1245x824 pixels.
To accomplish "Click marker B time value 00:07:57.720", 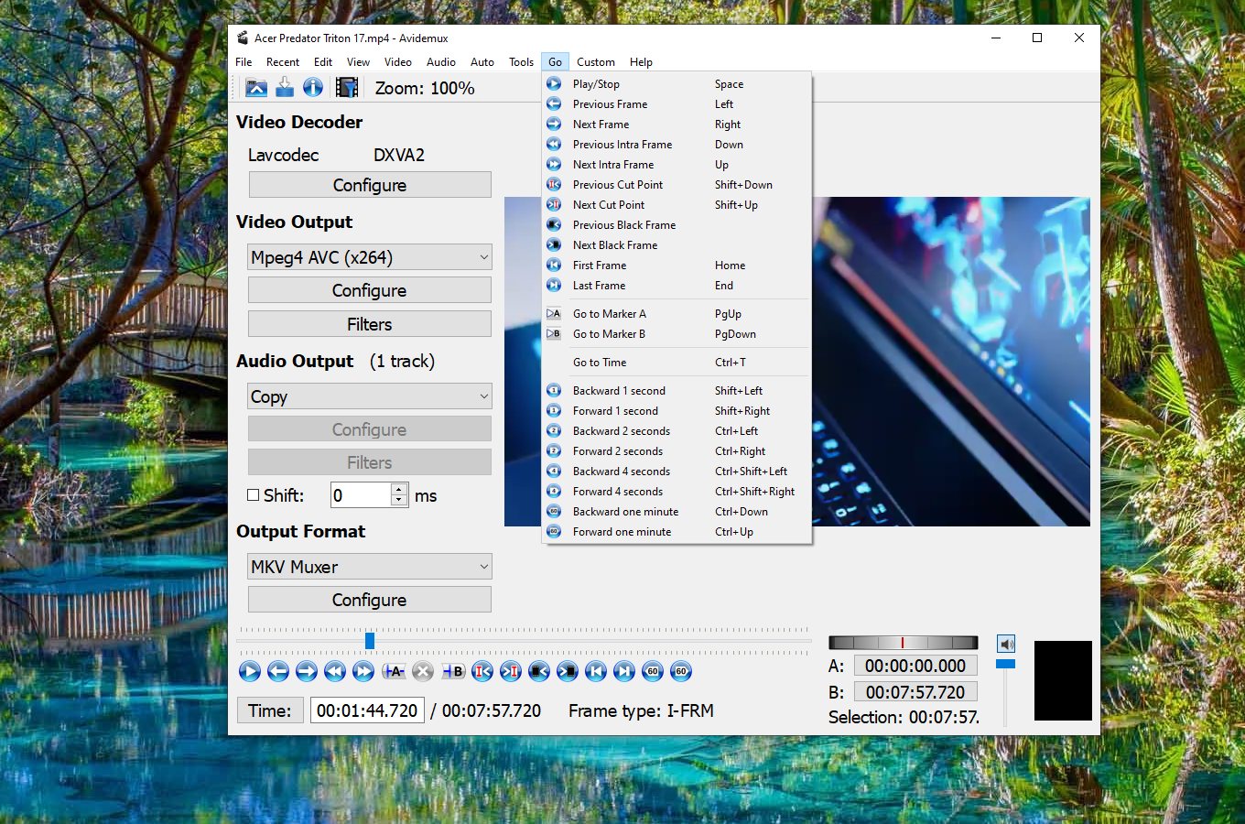I will click(915, 691).
